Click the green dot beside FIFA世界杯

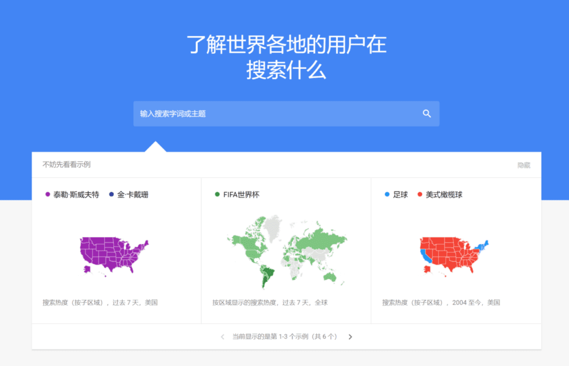[217, 195]
